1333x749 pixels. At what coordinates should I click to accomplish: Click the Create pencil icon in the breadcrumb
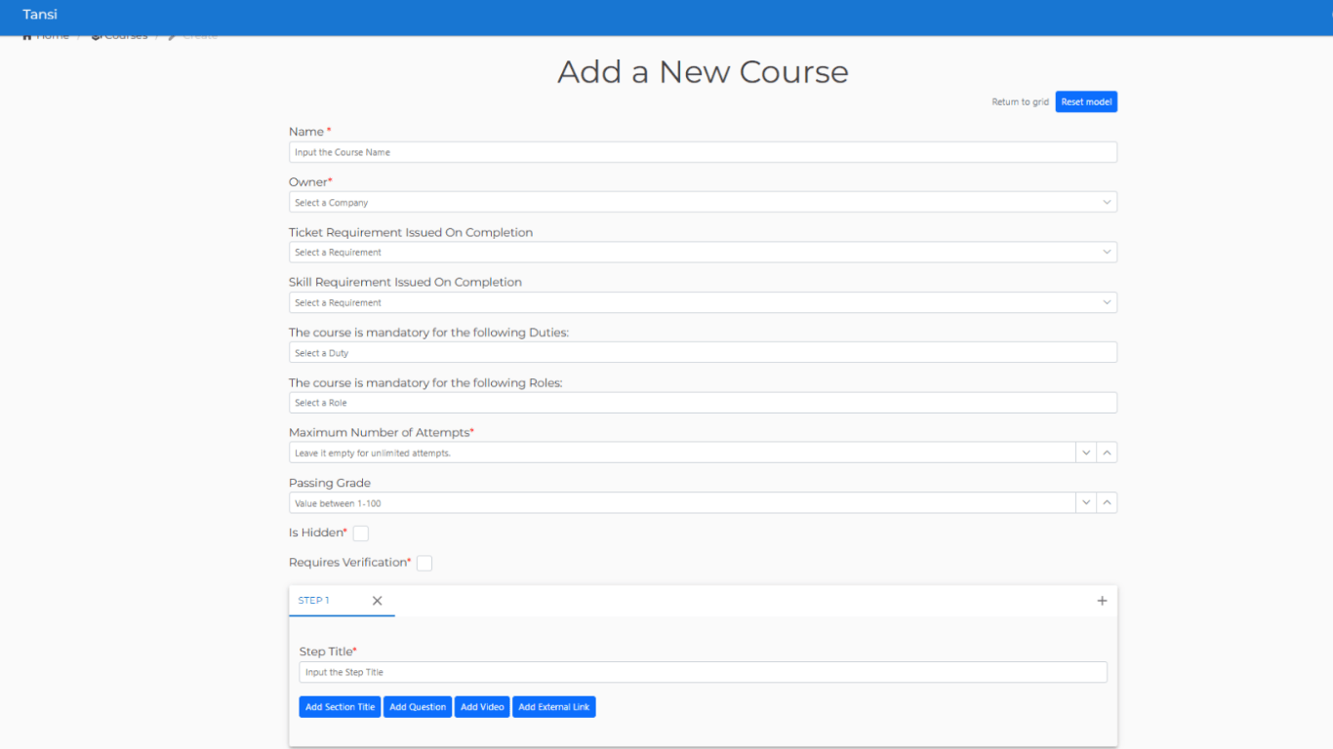point(174,35)
